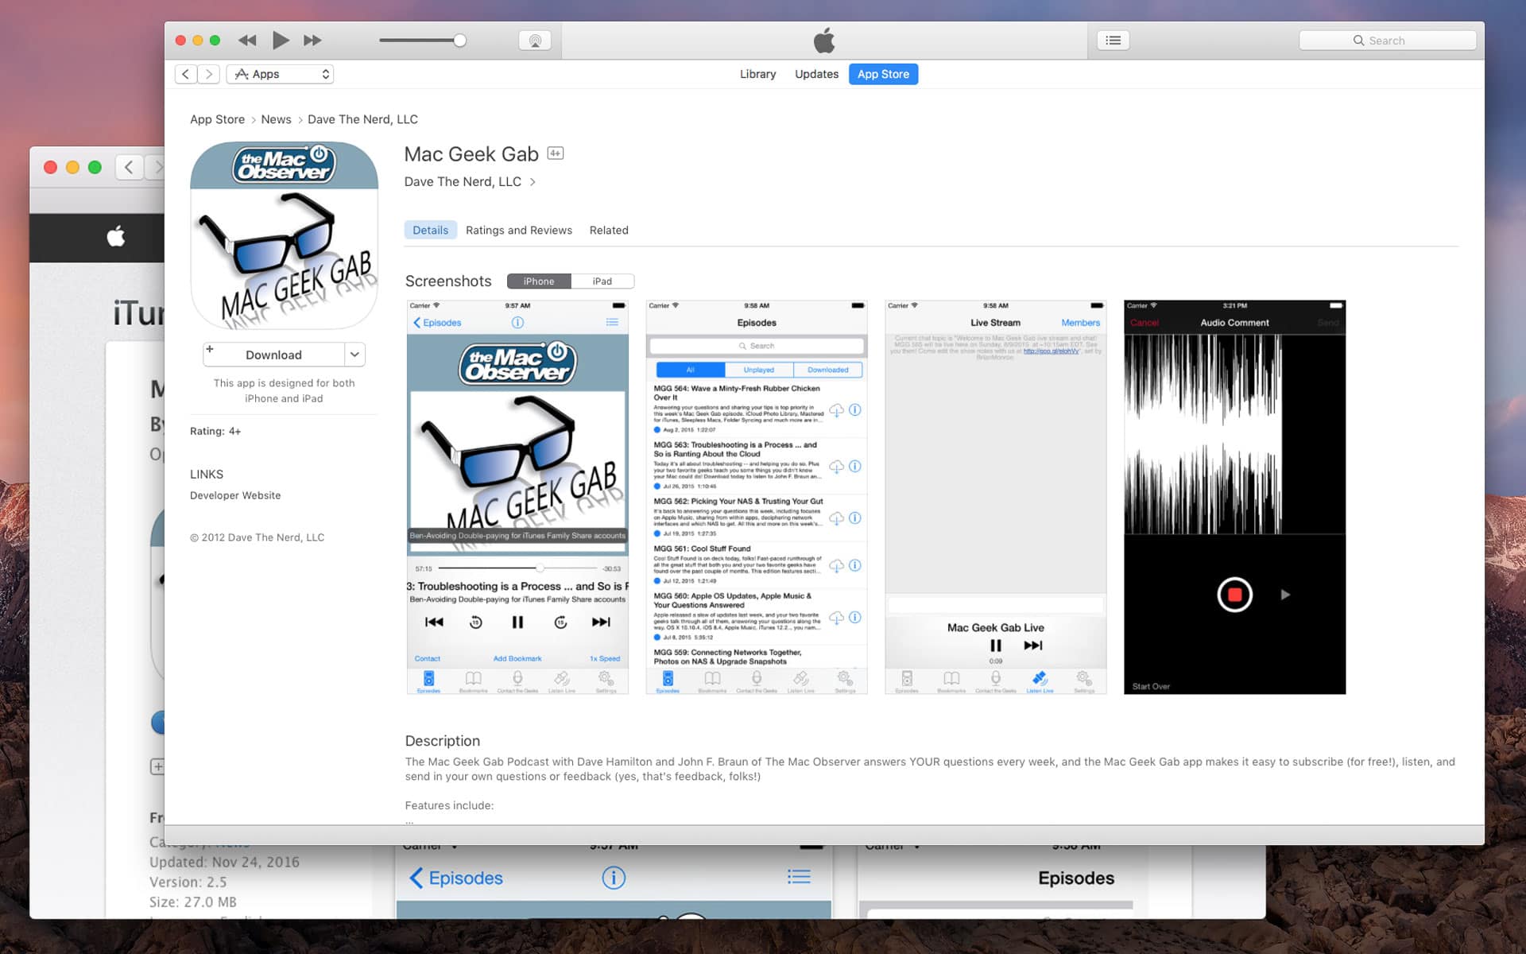Click the Related tab
The image size is (1526, 954).
coord(609,230)
